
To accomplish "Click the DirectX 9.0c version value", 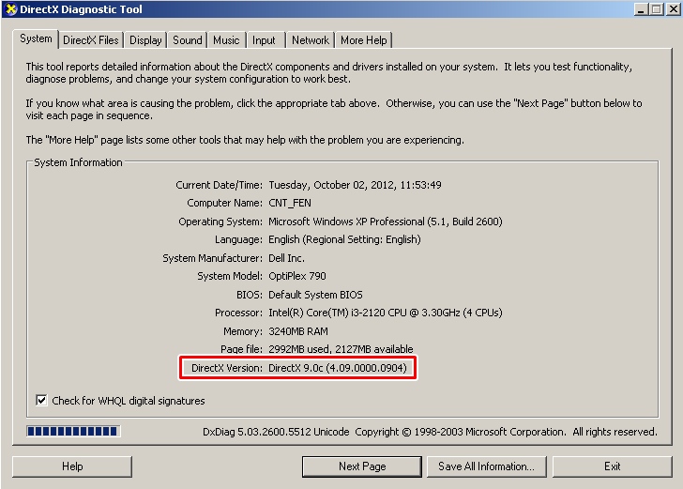I will [x=338, y=368].
